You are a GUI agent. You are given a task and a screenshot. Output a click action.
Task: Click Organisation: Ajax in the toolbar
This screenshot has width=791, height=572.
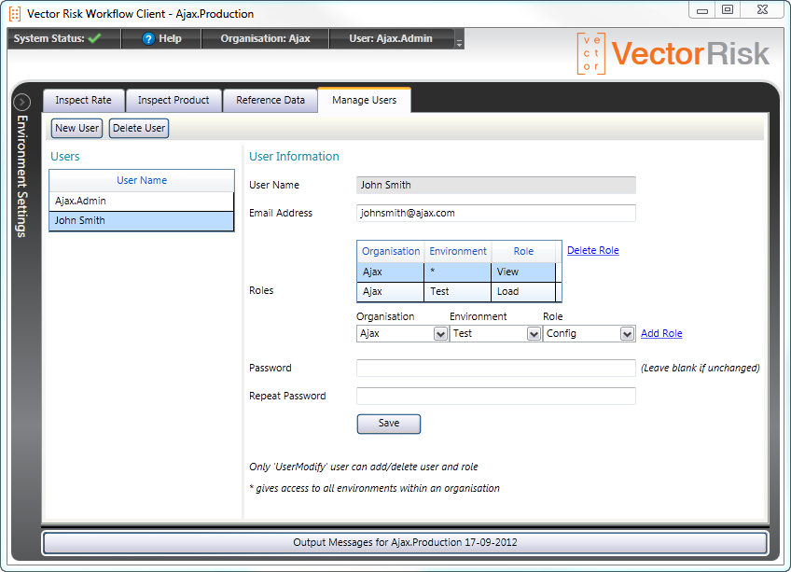[265, 39]
